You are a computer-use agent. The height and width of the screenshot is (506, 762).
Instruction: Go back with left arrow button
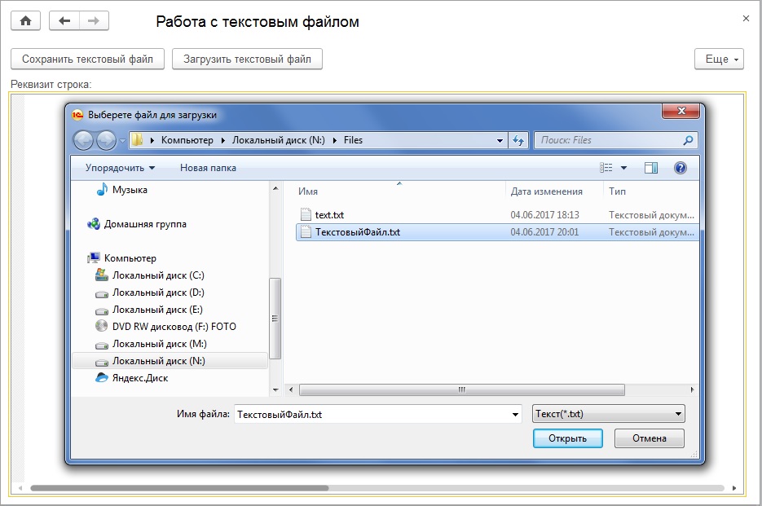[64, 21]
